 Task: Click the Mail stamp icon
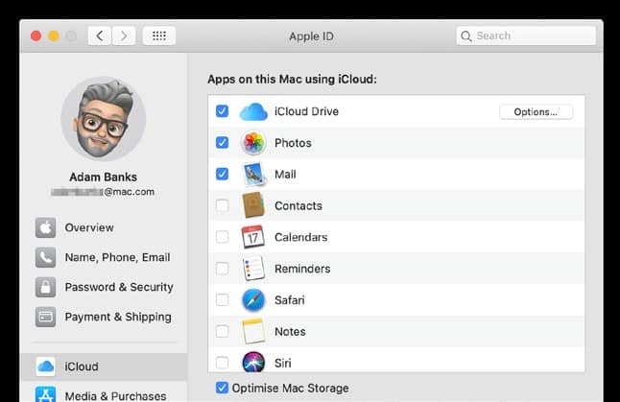pyautogui.click(x=253, y=175)
